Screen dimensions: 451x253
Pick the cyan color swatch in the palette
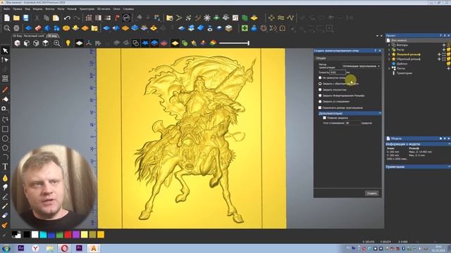click(x=43, y=235)
